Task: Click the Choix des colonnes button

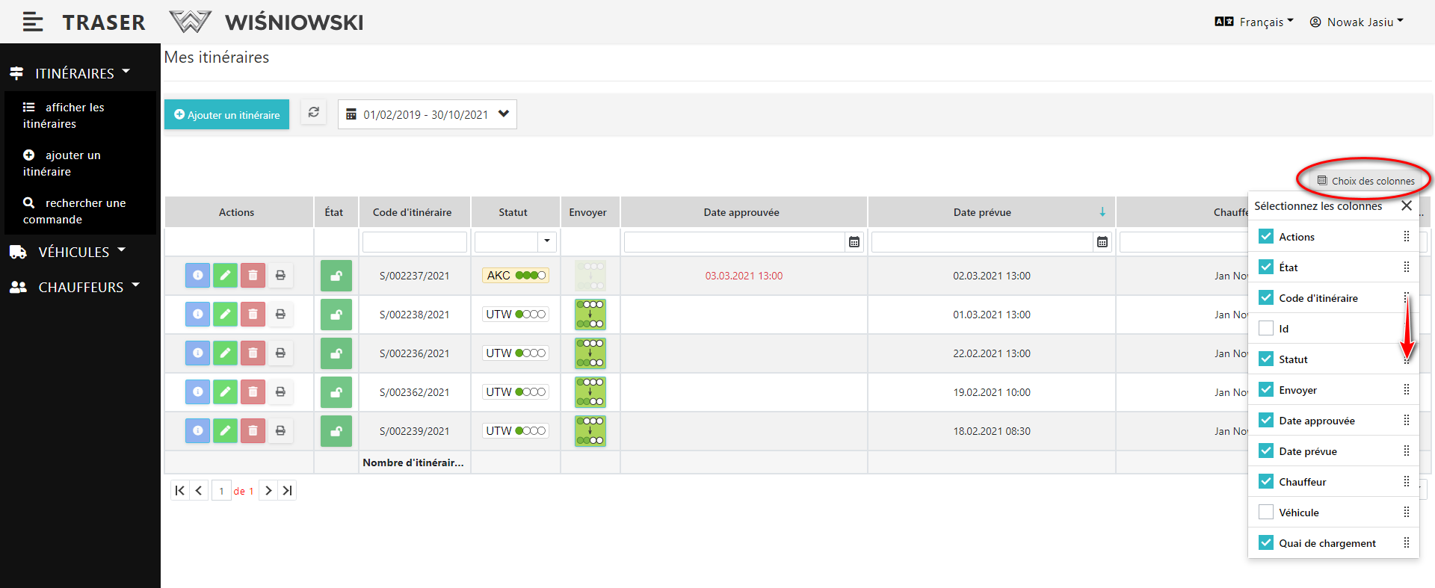Action: tap(1365, 181)
